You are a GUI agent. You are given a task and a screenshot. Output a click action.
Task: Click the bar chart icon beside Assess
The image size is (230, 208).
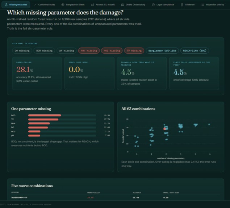[x=92, y=5]
